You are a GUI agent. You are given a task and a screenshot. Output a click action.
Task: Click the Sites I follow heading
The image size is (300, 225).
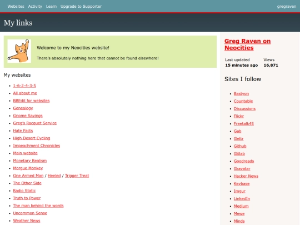(243, 79)
